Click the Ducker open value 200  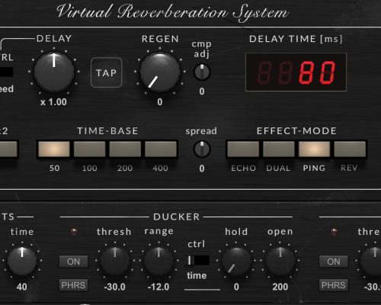click(x=280, y=287)
